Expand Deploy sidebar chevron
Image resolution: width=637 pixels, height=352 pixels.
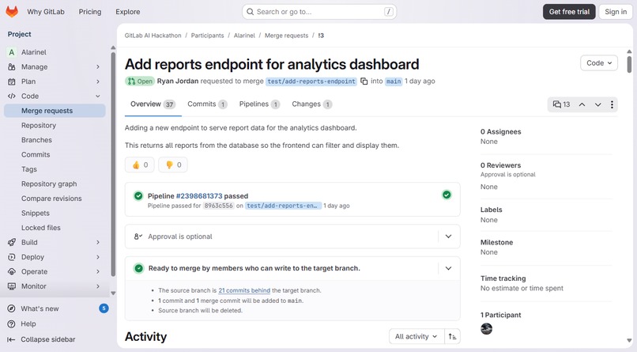pos(98,257)
